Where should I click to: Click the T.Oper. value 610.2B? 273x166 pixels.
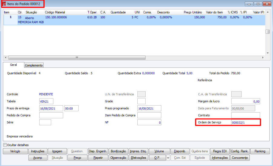pos(92,17)
